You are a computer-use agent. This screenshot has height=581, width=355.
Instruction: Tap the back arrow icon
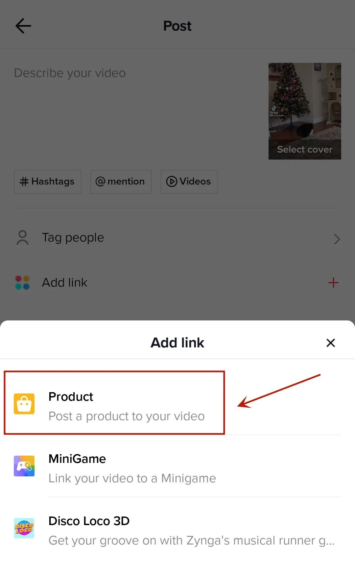(23, 26)
